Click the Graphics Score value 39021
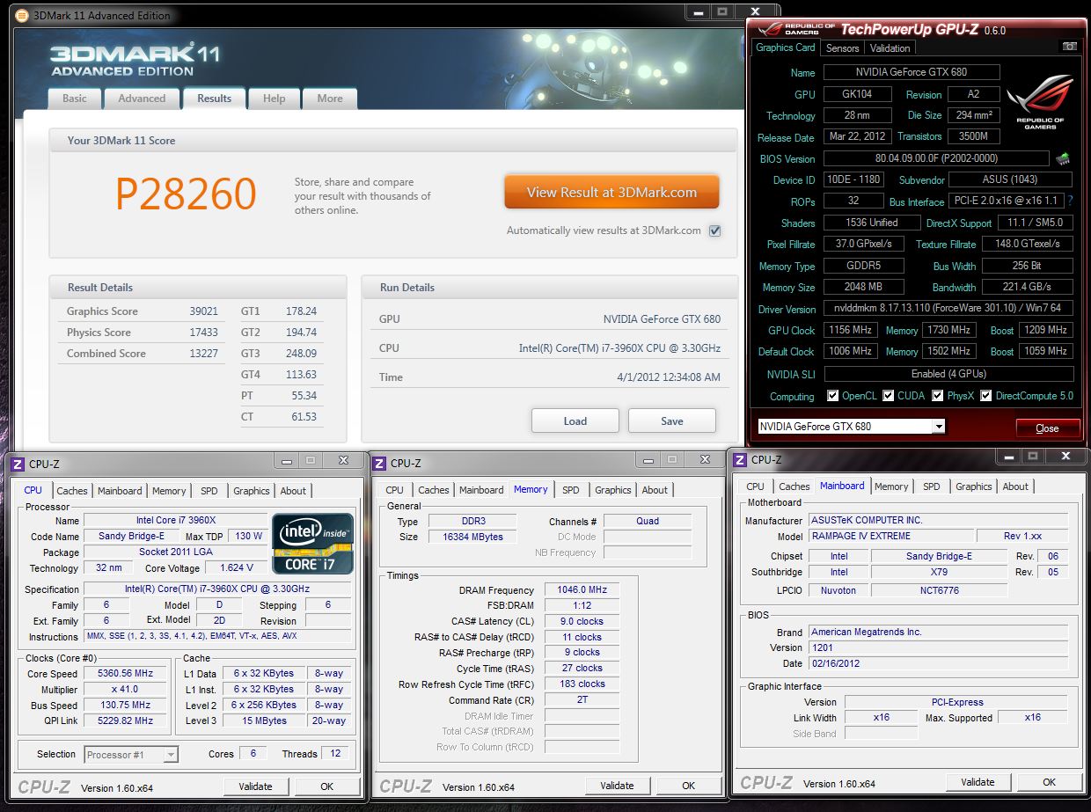The height and width of the screenshot is (812, 1091). pos(203,311)
